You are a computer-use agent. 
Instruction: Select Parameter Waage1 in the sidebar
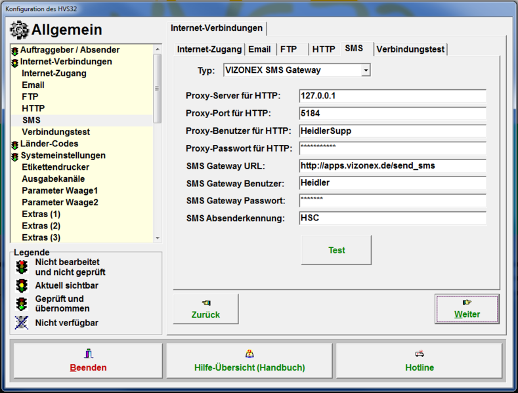coord(60,190)
